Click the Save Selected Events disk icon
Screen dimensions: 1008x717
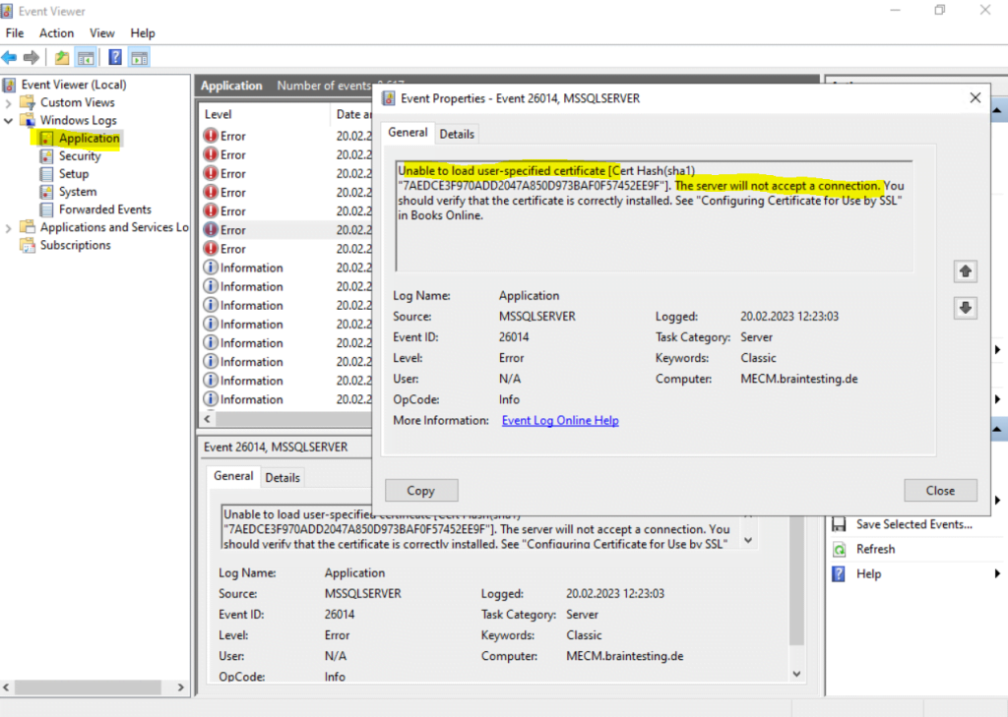point(839,524)
